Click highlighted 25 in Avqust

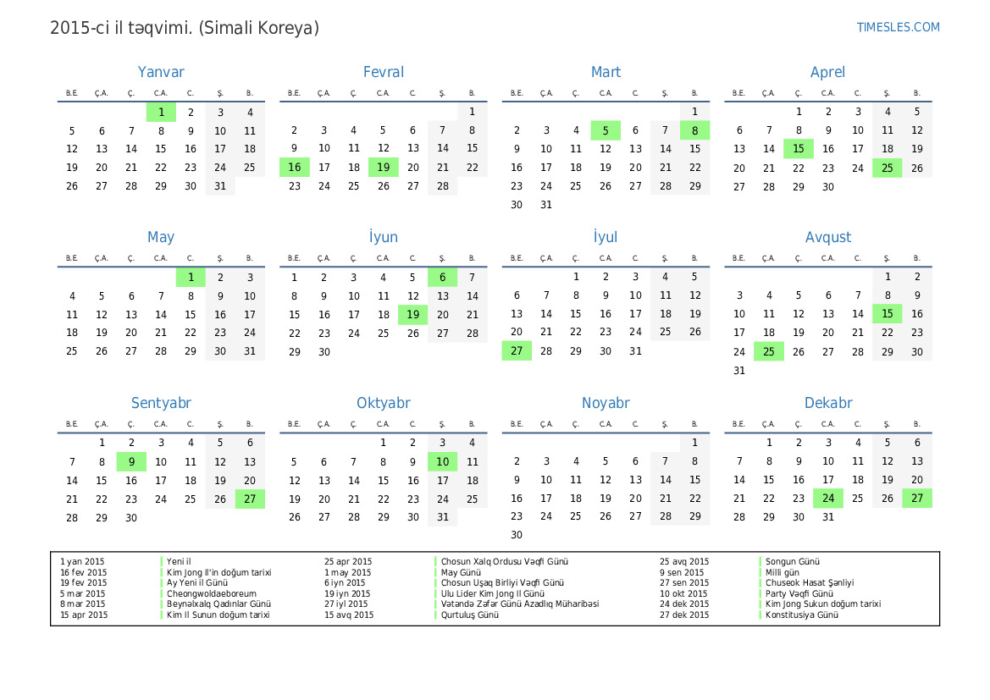pyautogui.click(x=768, y=351)
